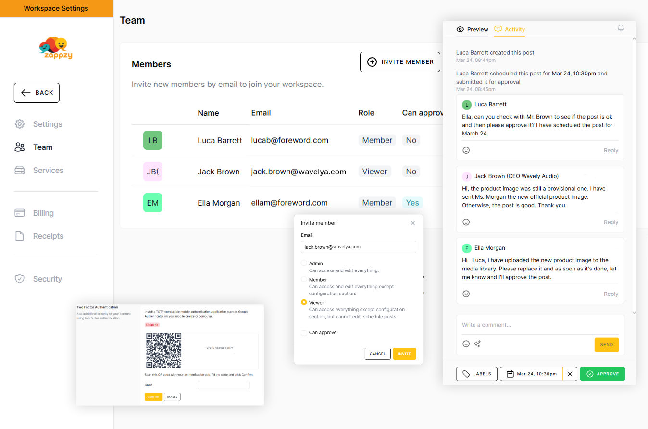648x429 pixels.
Task: Open Settings in the sidebar
Action: (x=48, y=124)
